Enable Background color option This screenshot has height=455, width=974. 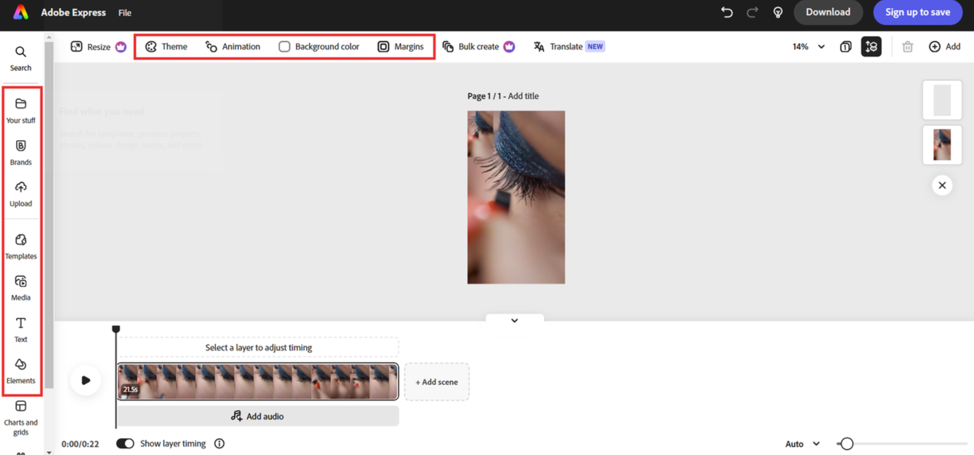click(319, 46)
